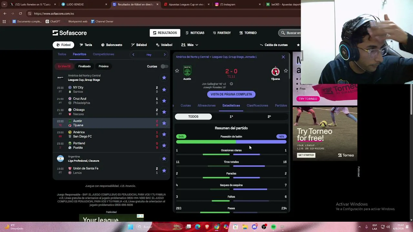Viewport: 413px width, 232px height.
Task: Open Spotify from the taskbar
Action: click(273, 227)
